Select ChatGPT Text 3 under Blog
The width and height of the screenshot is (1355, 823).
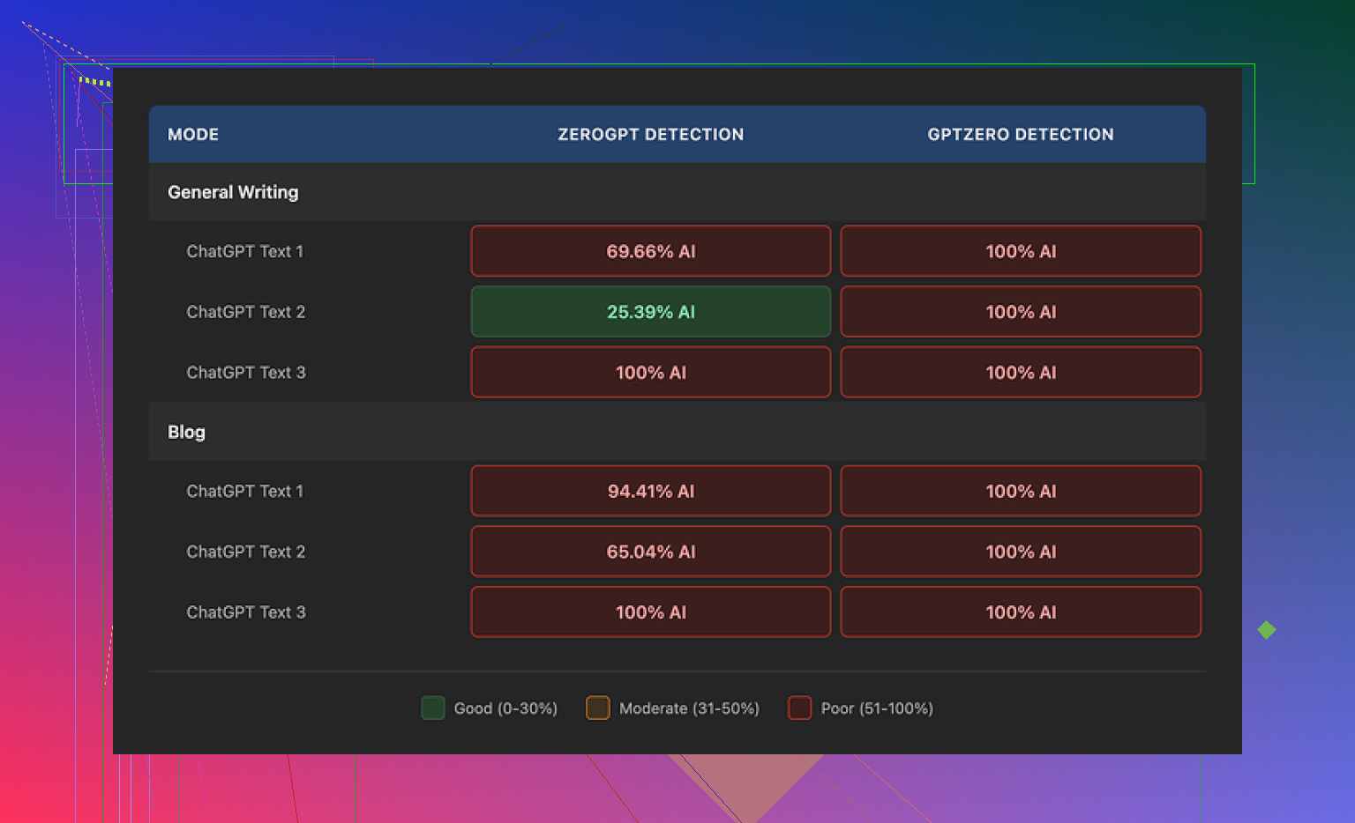[245, 612]
